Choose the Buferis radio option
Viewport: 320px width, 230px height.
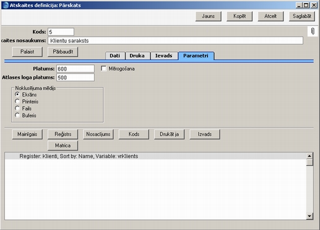[17, 115]
